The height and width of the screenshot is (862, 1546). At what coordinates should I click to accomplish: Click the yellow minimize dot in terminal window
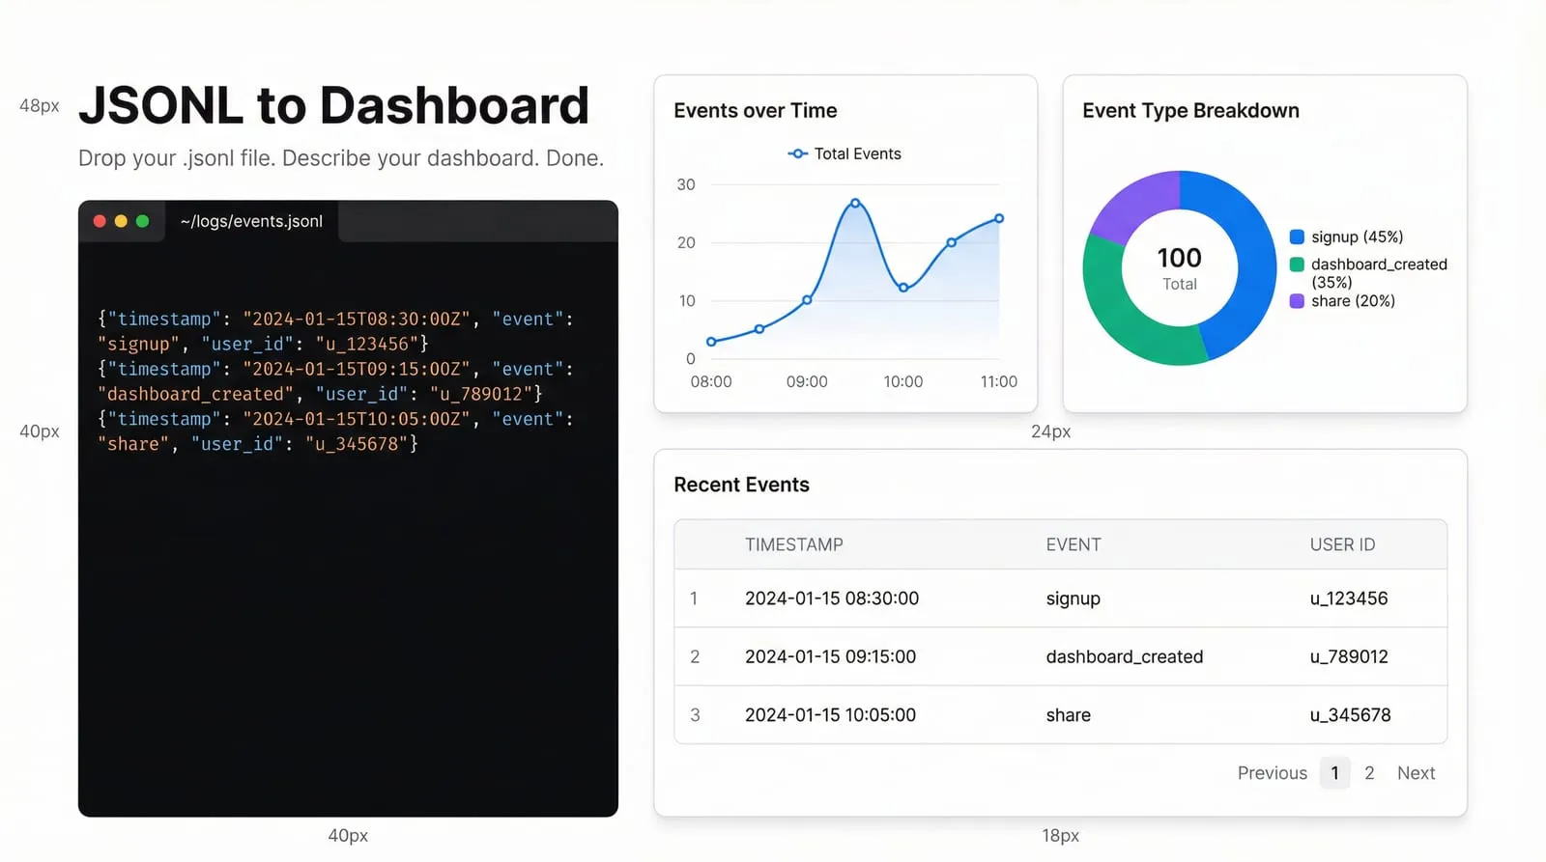click(121, 221)
